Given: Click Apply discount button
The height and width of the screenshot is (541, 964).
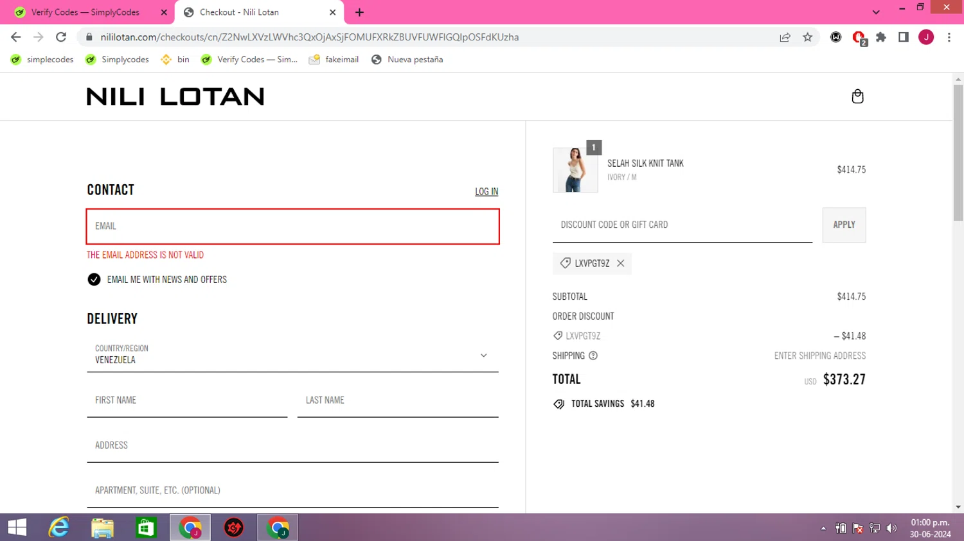Looking at the screenshot, I should click(x=844, y=225).
